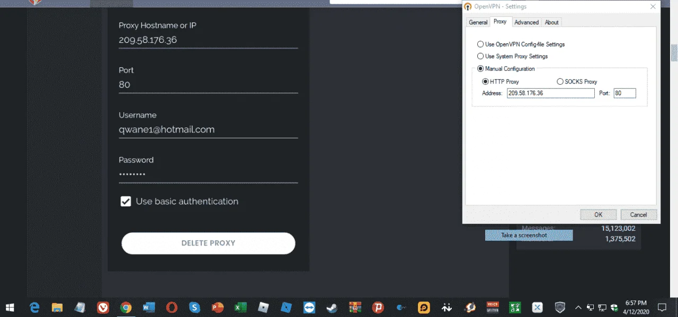The height and width of the screenshot is (317, 678).
Task: Switch to the Proxy tab in OpenVPN Settings
Action: (x=500, y=22)
